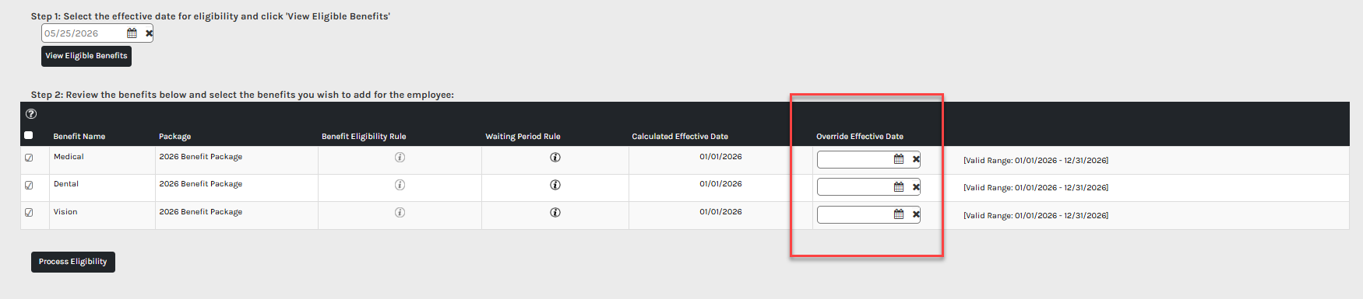Screen dimensions: 1363x299
Task: Click Dental row's 2026 Benefit Package
Action: point(201,184)
